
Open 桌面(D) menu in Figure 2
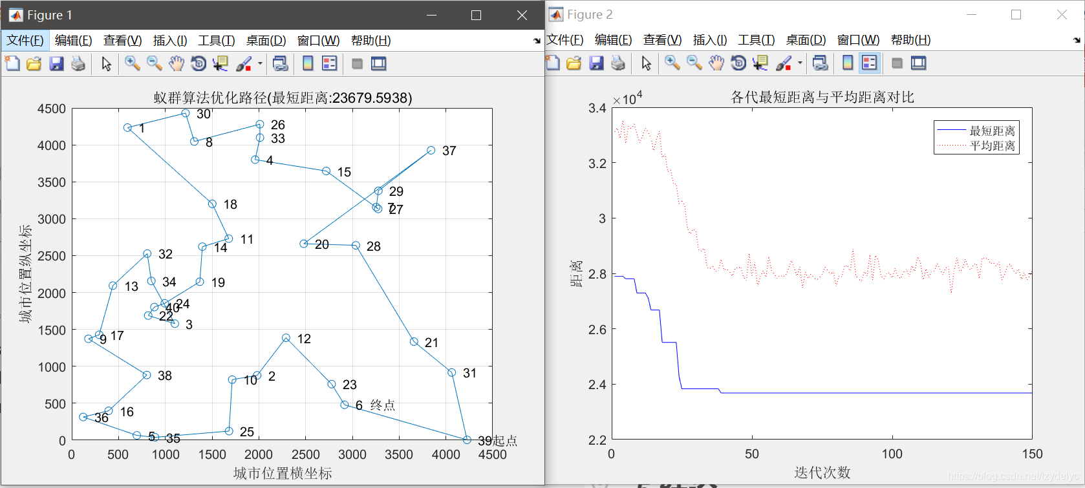pyautogui.click(x=806, y=39)
